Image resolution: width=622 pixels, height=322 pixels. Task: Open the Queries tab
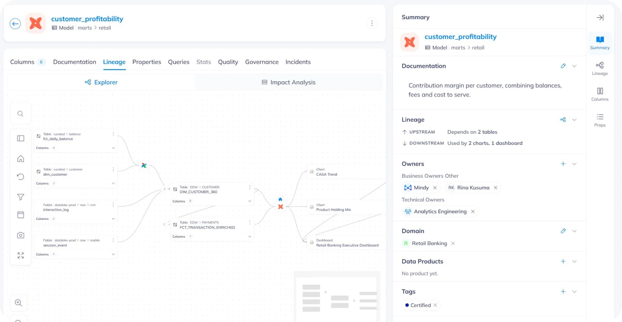pos(179,62)
